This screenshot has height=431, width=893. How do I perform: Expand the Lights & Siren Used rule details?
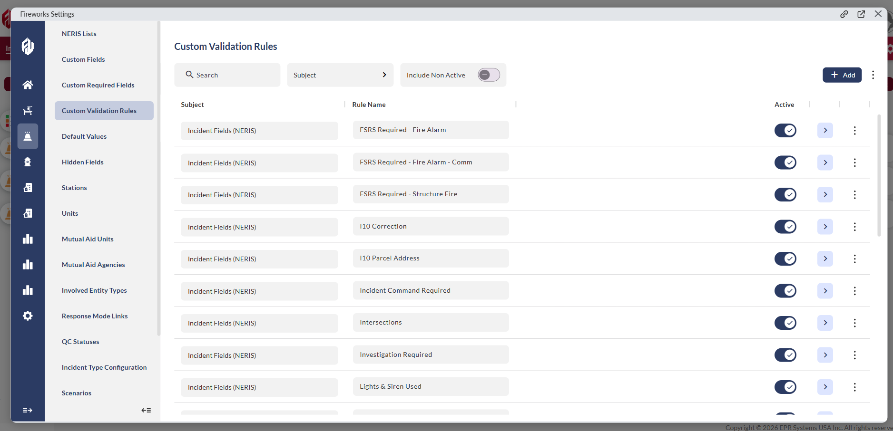point(825,387)
